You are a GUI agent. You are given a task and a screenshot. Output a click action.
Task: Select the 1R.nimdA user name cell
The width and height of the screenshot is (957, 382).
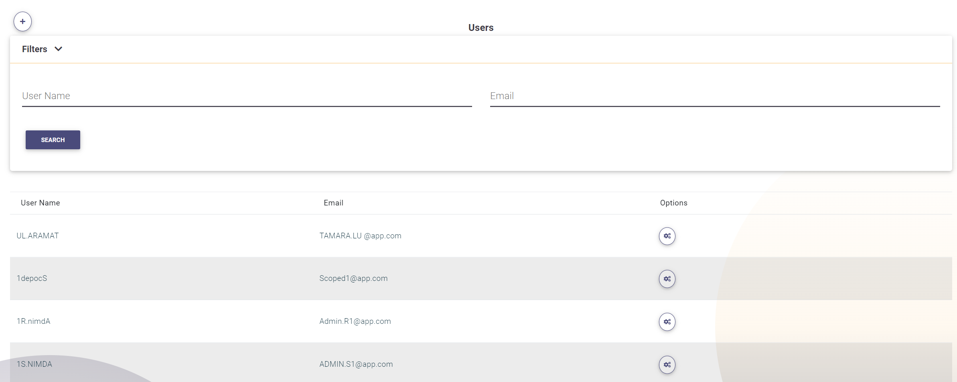[33, 321]
